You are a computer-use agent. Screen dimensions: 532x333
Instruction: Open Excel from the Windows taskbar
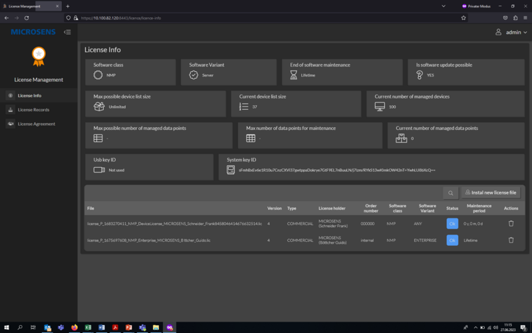point(88,328)
